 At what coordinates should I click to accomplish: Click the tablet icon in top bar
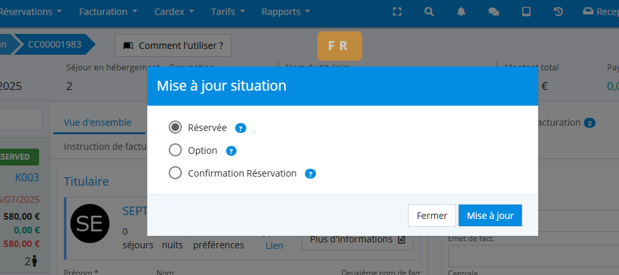526,12
